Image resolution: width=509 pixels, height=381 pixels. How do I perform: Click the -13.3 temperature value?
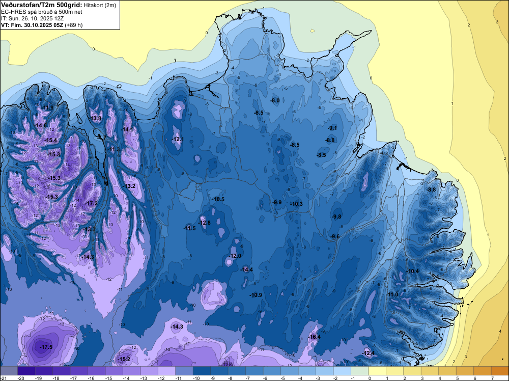(x=89, y=229)
